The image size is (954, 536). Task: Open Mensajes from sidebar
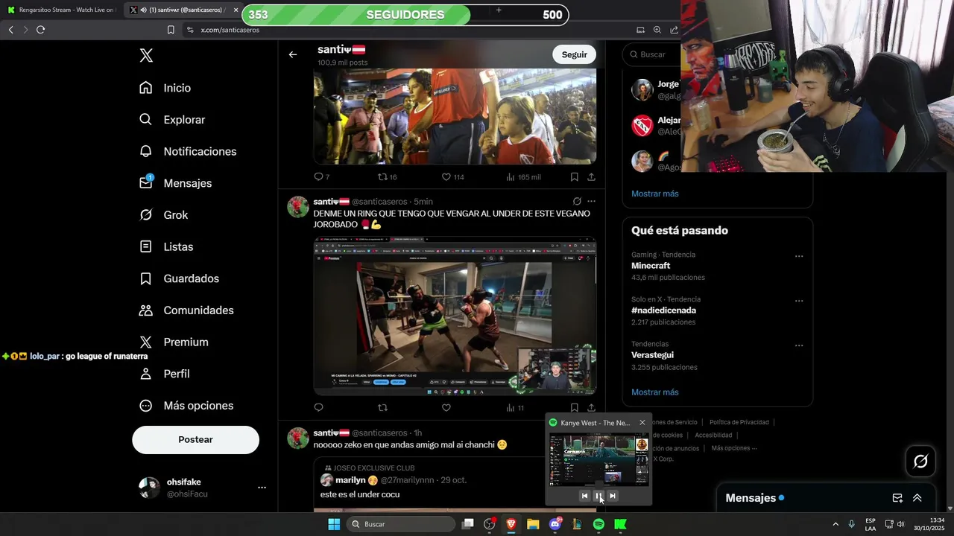pyautogui.click(x=176, y=183)
